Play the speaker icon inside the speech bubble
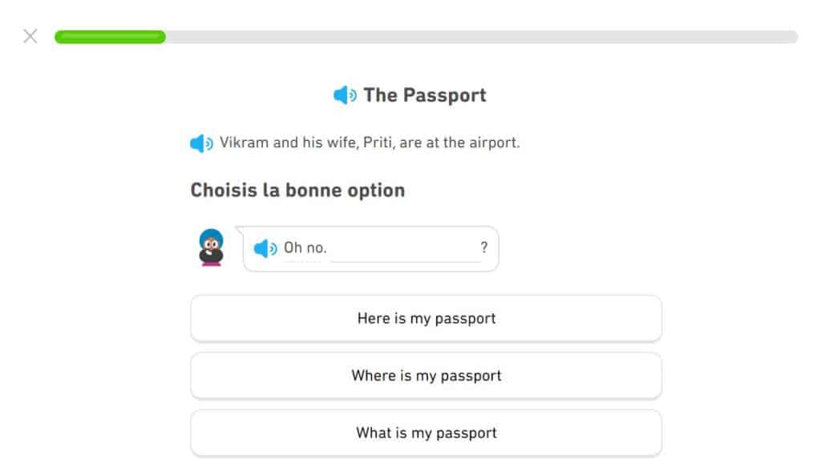 (x=265, y=248)
